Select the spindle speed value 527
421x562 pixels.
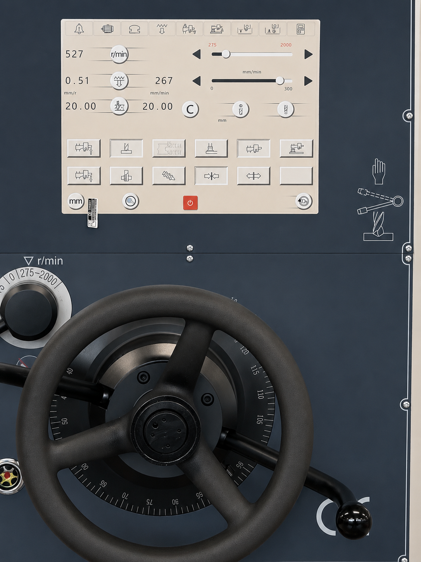pyautogui.click(x=74, y=54)
